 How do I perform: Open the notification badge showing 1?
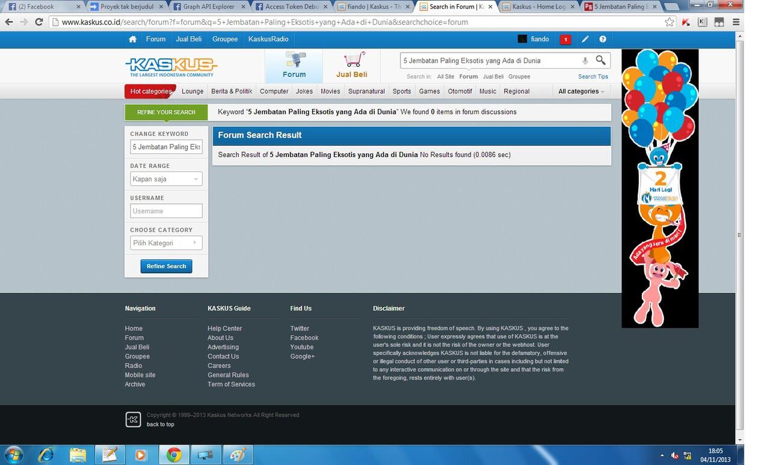[565, 40]
